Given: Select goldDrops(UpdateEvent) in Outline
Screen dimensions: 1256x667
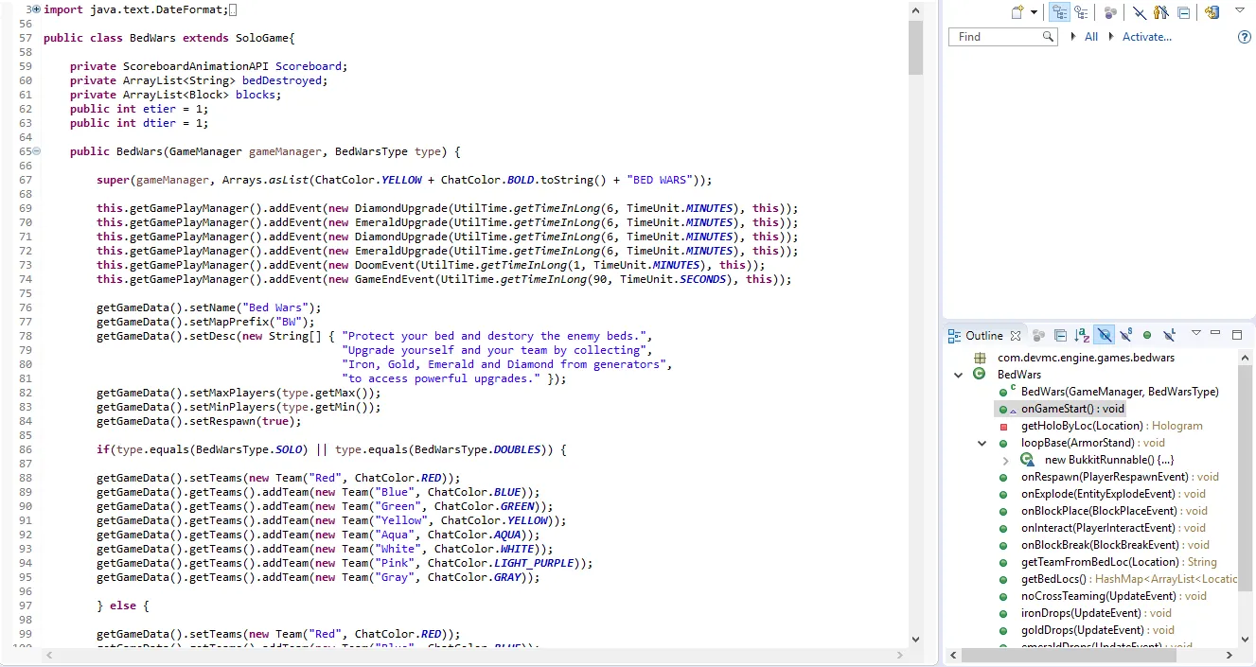Looking at the screenshot, I should [x=1098, y=630].
